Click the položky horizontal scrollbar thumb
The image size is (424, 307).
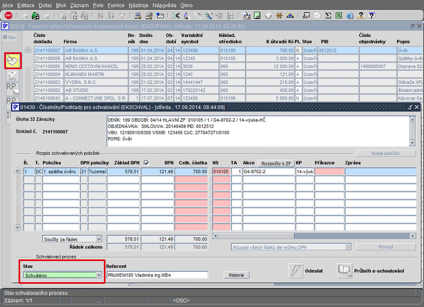(256, 236)
